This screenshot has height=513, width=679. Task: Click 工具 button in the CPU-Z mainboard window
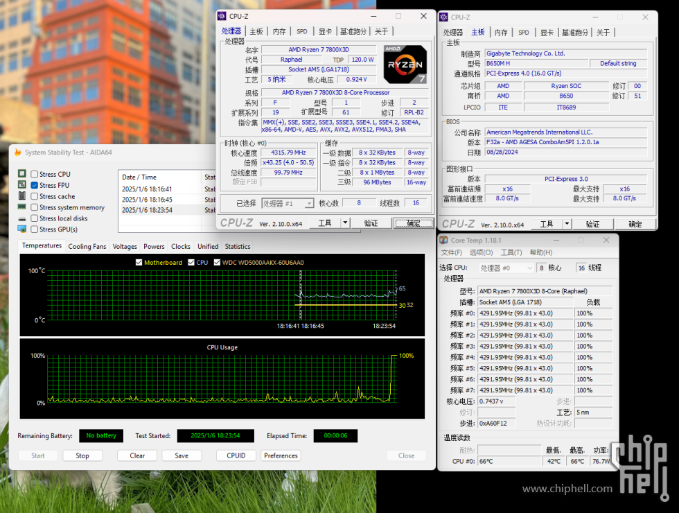click(x=547, y=224)
